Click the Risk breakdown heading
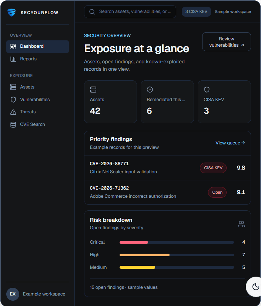Image resolution: width=261 pixels, height=307 pixels. (x=111, y=220)
